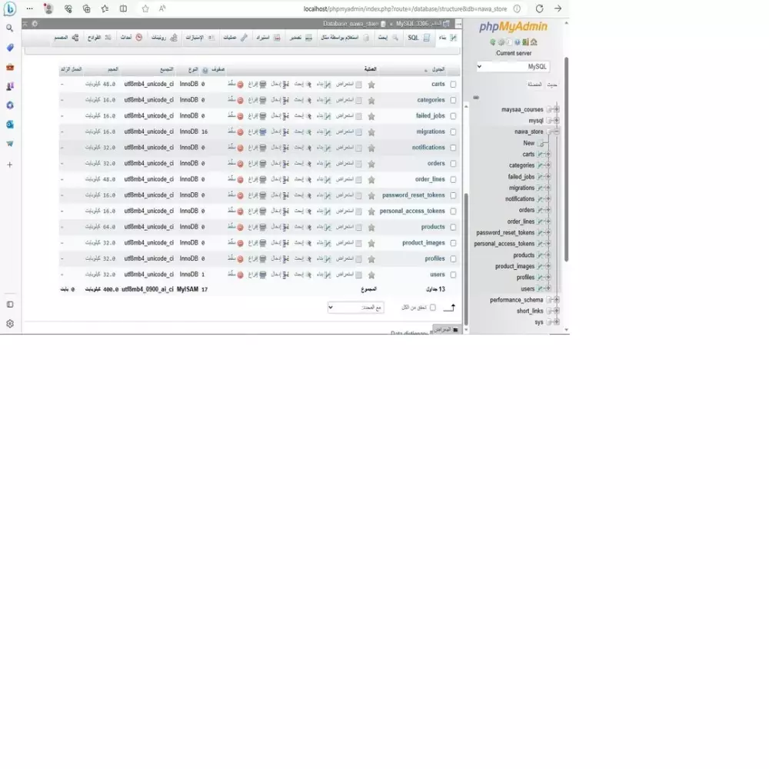
Task: Open the Export tab with the drive icon
Action: point(301,38)
